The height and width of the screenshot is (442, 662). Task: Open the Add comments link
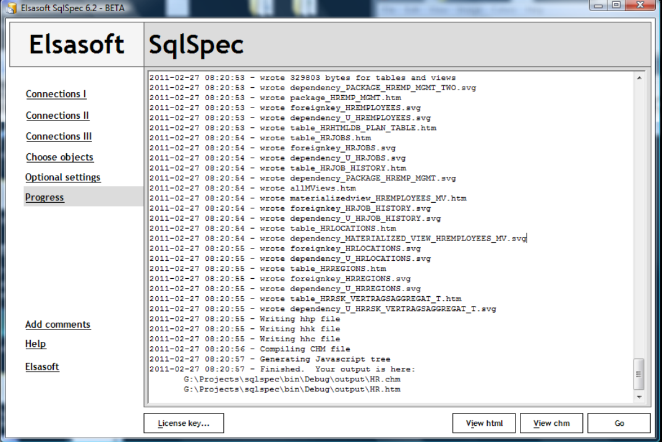coord(58,324)
